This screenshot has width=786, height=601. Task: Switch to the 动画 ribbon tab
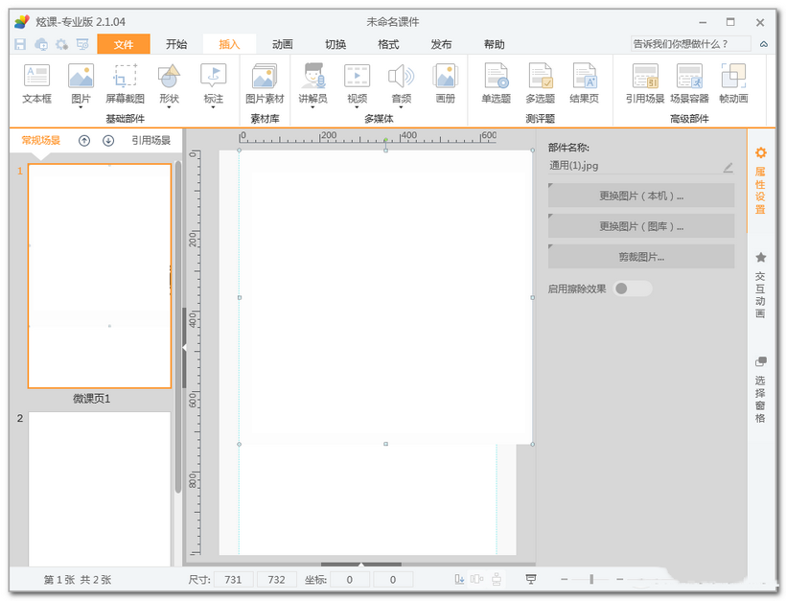point(282,44)
